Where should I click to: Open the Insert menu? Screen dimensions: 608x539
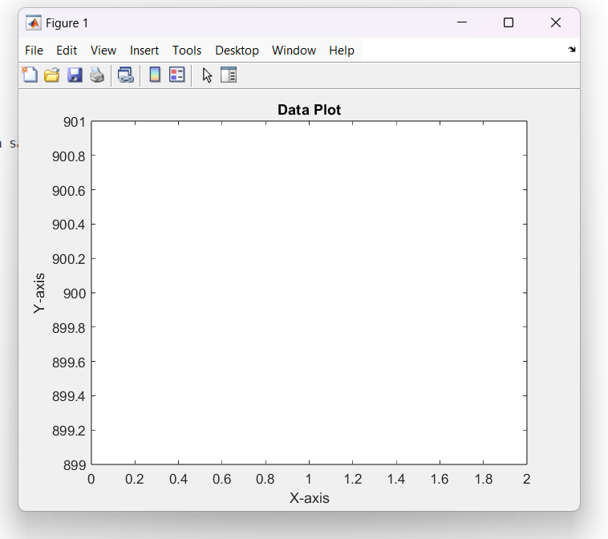(x=144, y=51)
